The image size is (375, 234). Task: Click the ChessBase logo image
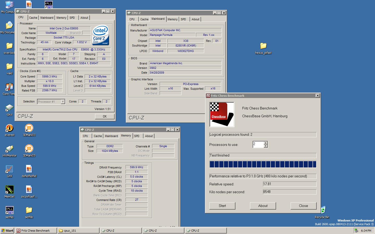click(222, 114)
